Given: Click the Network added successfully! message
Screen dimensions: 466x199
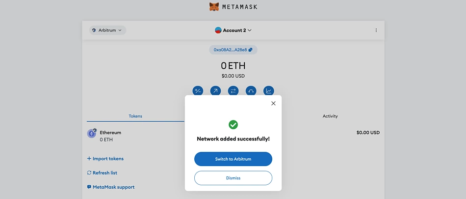Looking at the screenshot, I should point(233,139).
